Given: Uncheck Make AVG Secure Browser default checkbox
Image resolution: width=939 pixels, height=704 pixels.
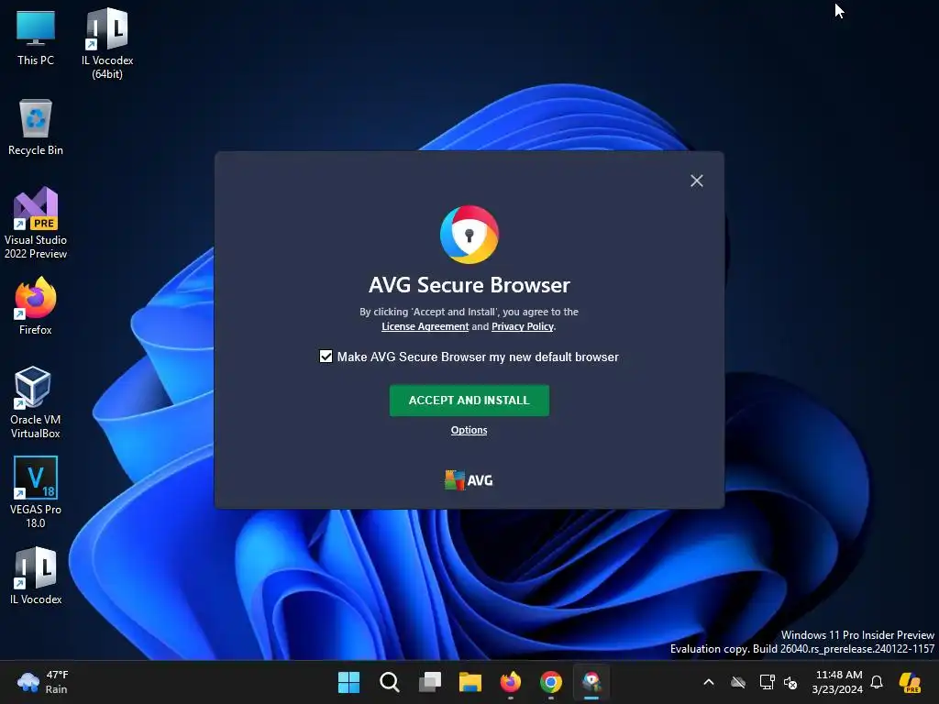Looking at the screenshot, I should pyautogui.click(x=326, y=357).
